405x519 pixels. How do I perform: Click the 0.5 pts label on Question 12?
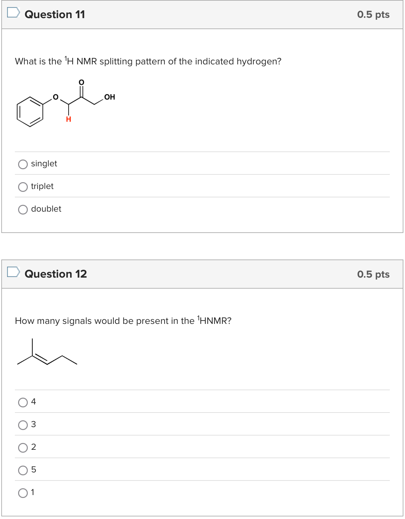[373, 274]
